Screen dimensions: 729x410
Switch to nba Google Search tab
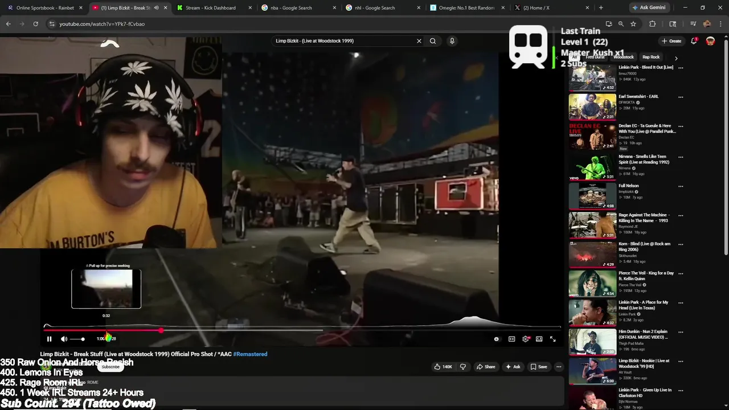tap(298, 8)
